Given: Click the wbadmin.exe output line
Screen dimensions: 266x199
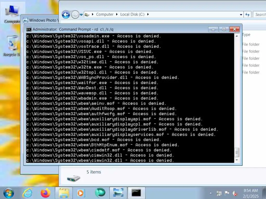Looking at the screenshot, I should point(92,98).
